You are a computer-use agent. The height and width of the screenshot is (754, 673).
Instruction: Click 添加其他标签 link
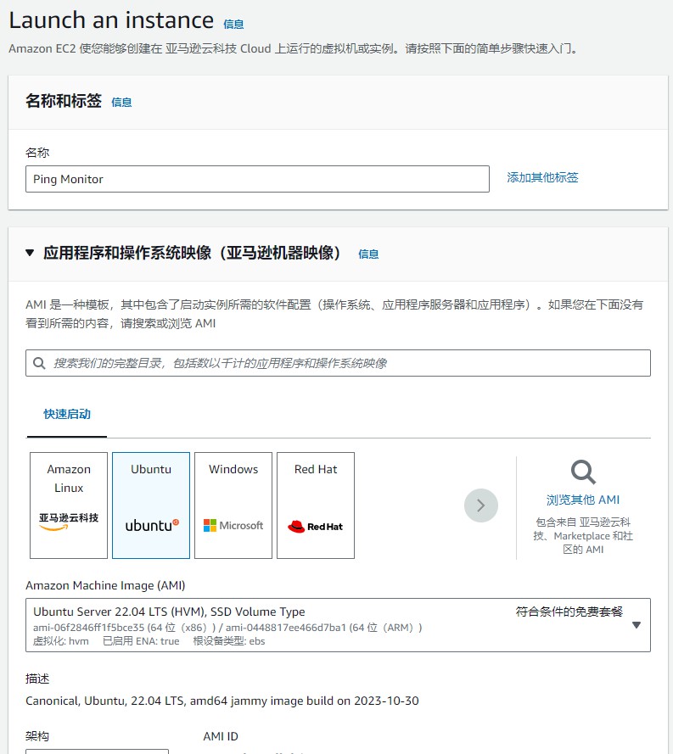coord(542,177)
